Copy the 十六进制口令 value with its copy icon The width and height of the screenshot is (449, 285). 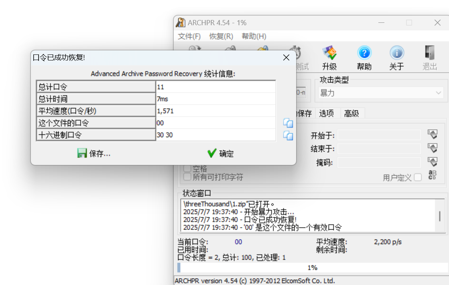click(x=288, y=135)
